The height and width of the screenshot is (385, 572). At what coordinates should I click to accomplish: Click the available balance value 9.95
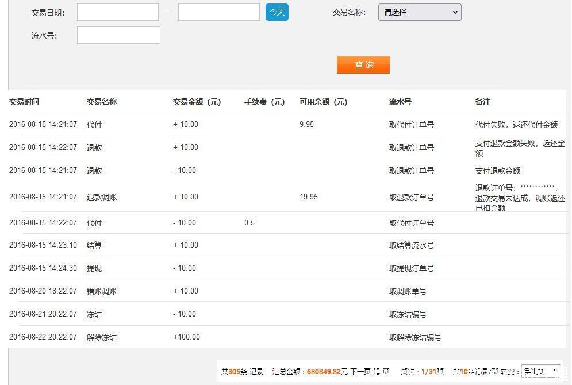(306, 124)
